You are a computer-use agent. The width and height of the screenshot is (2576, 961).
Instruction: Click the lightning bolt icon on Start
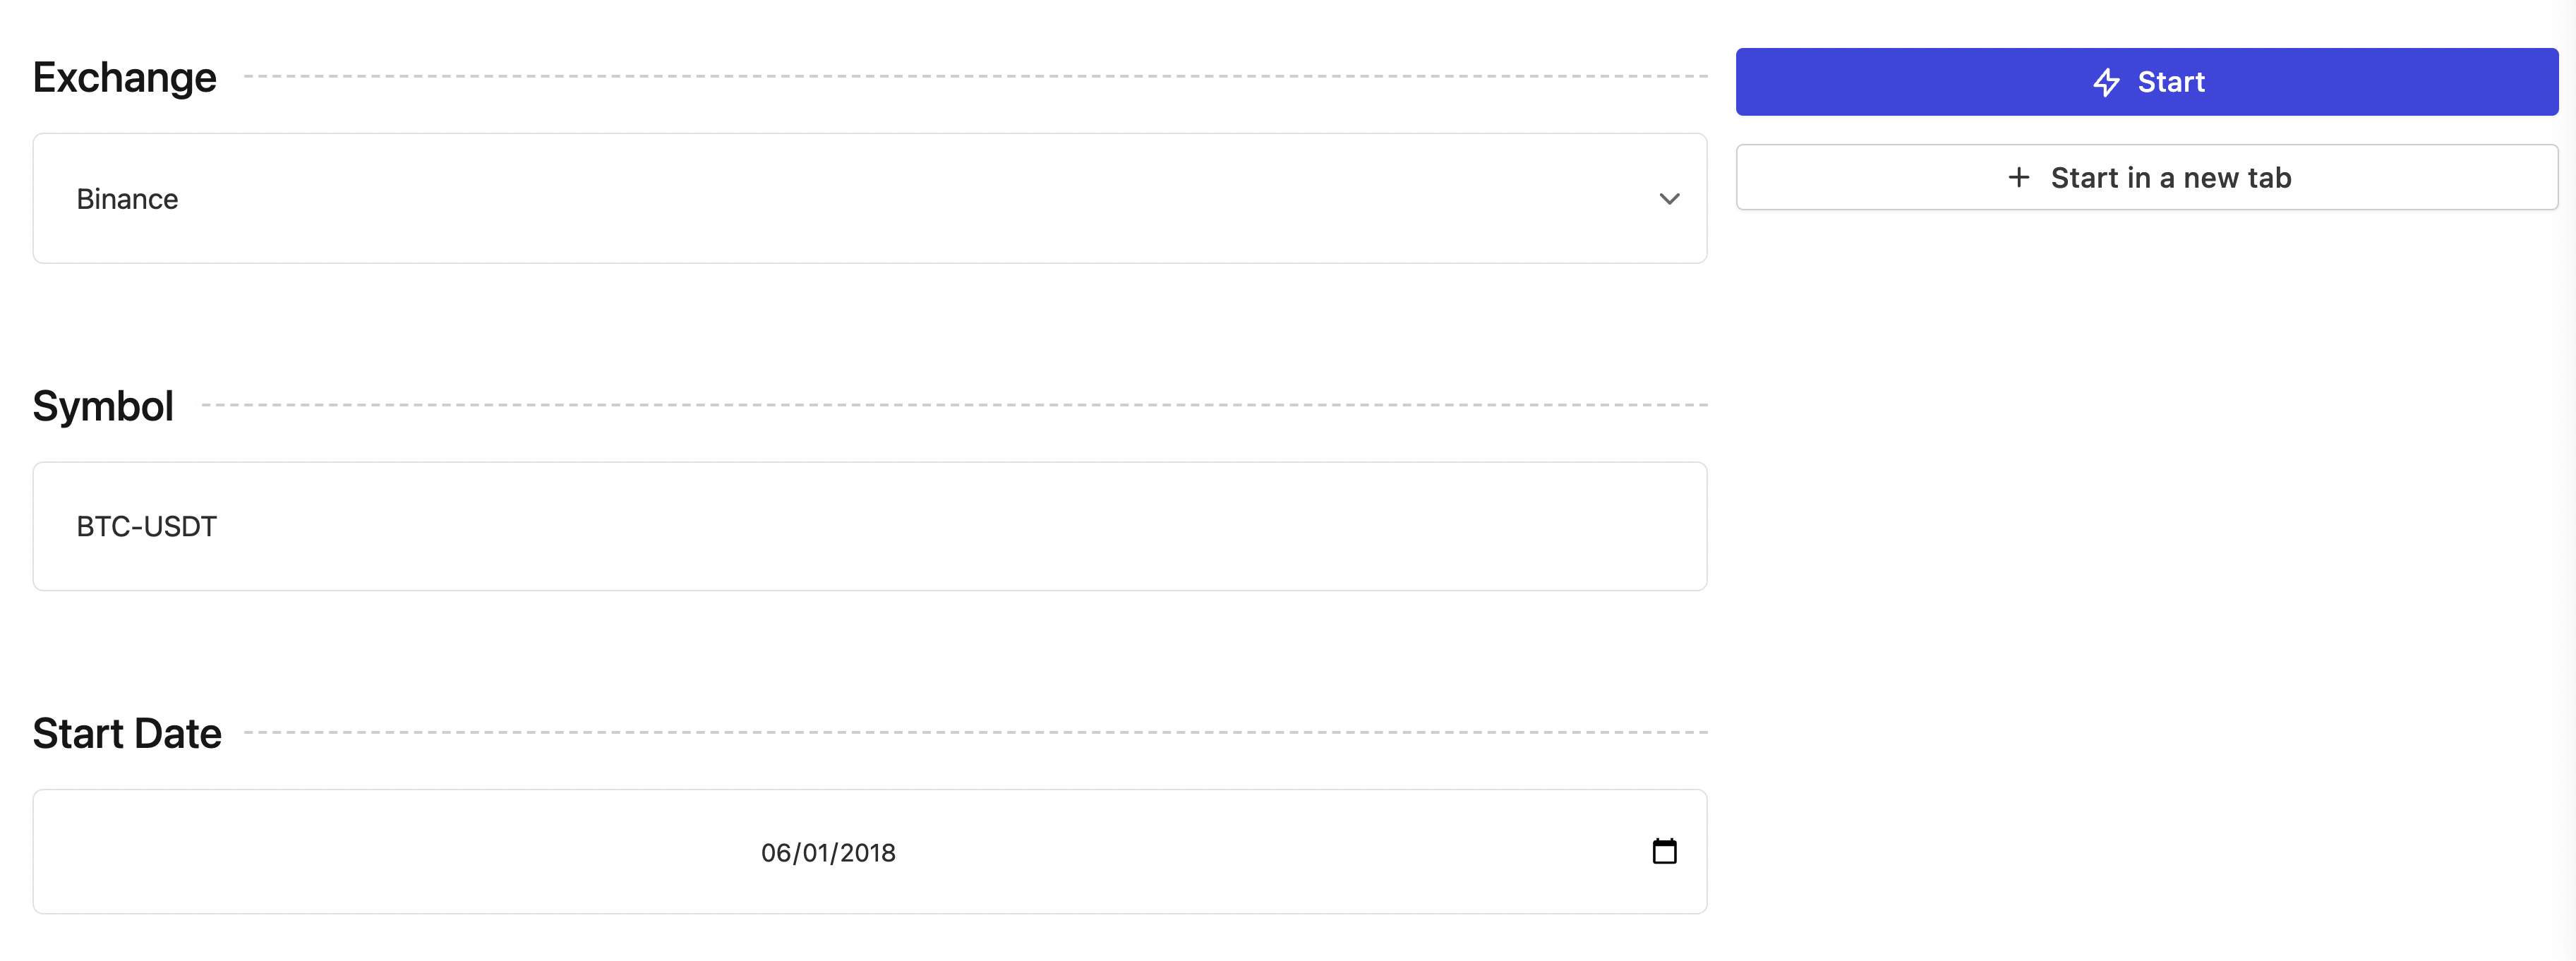[2106, 82]
